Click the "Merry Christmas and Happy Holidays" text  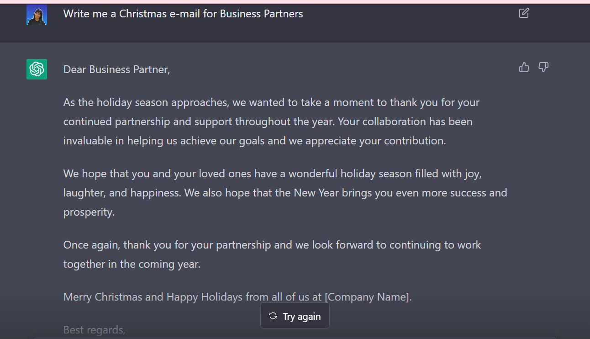pyautogui.click(x=153, y=297)
